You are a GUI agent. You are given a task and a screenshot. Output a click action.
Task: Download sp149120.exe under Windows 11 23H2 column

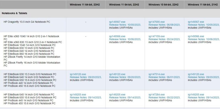click(78, 74)
